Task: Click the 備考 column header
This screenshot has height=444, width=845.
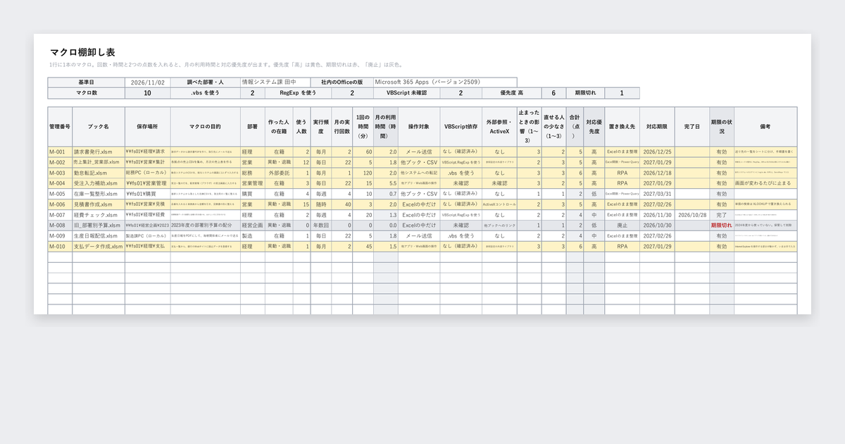Action: pyautogui.click(x=765, y=127)
